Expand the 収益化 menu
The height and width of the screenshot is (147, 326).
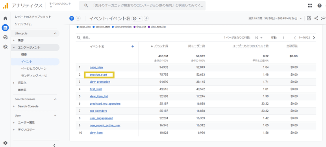(x=14, y=83)
